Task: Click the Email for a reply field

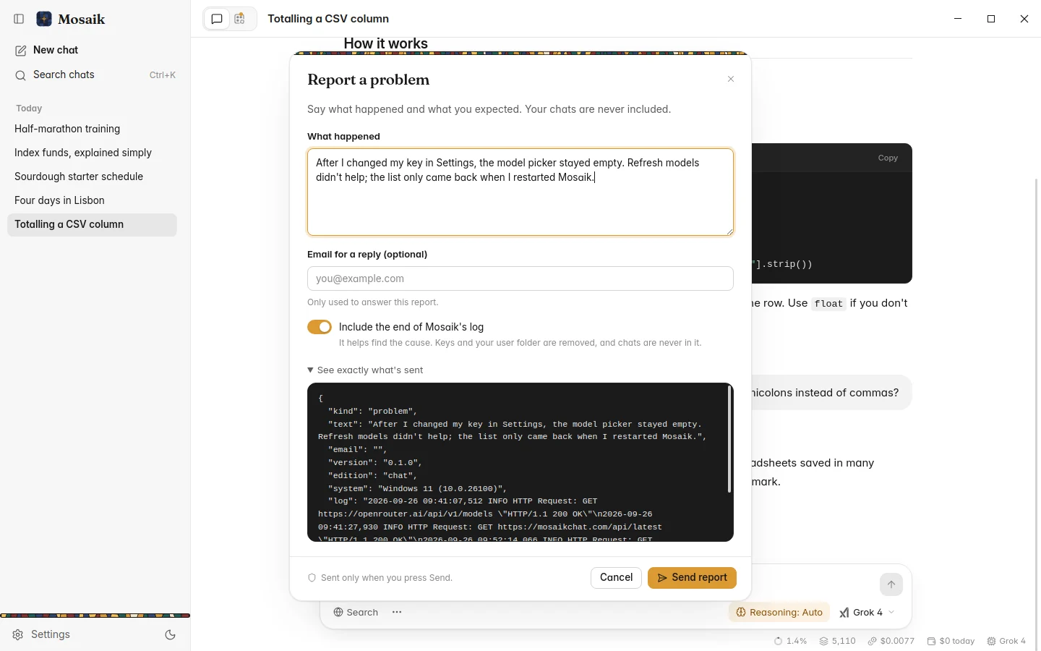Action: [520, 278]
